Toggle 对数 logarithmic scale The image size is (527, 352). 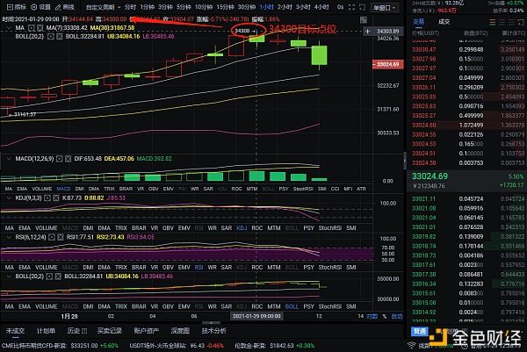pyautogui.click(x=372, y=316)
